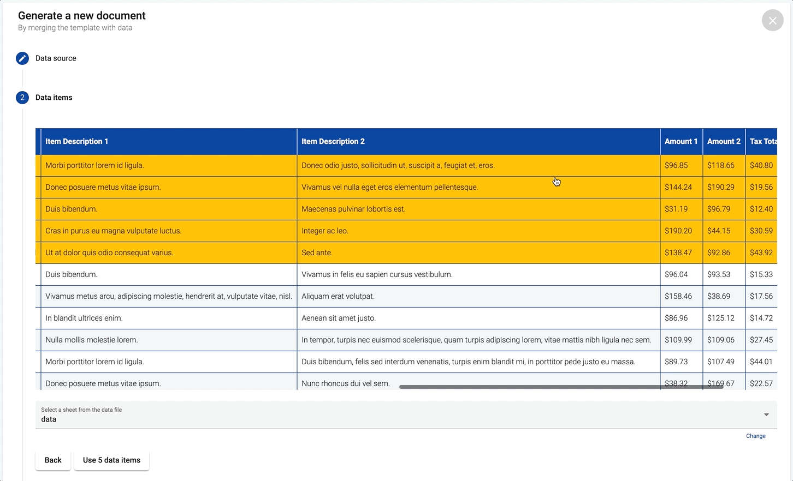This screenshot has width=793, height=481.
Task: Click the $96.04 amount cell
Action: [x=681, y=275]
